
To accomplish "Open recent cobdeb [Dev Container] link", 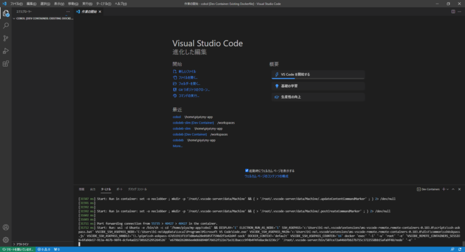I will click(x=190, y=134).
